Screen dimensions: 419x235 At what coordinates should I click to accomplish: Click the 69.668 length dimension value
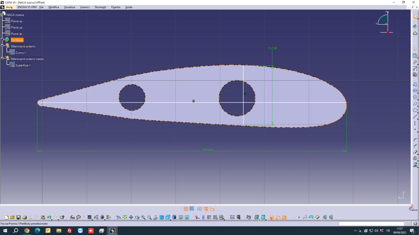tap(208, 150)
